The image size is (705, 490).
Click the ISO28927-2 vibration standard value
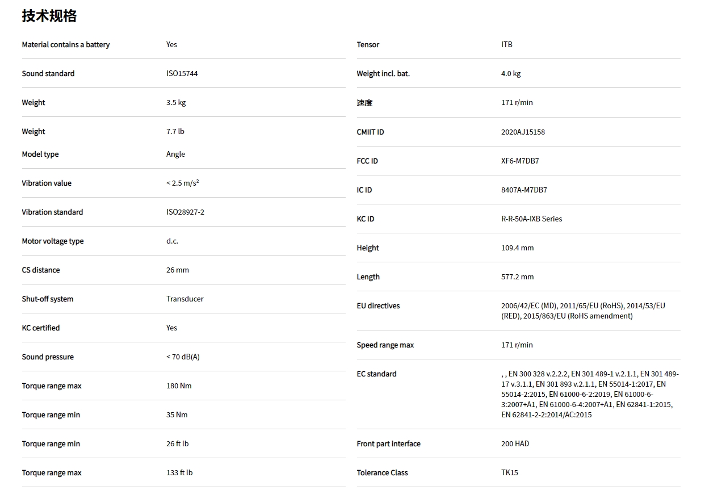(x=185, y=212)
